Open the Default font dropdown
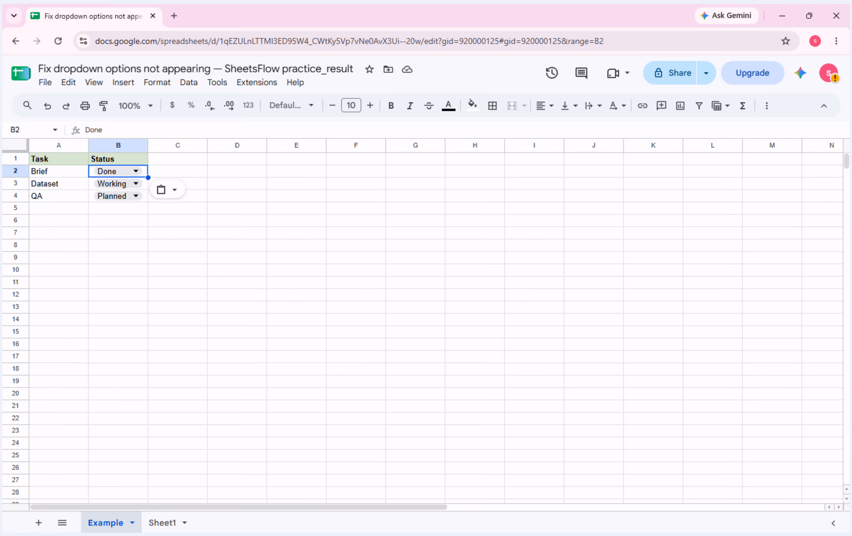 (291, 106)
